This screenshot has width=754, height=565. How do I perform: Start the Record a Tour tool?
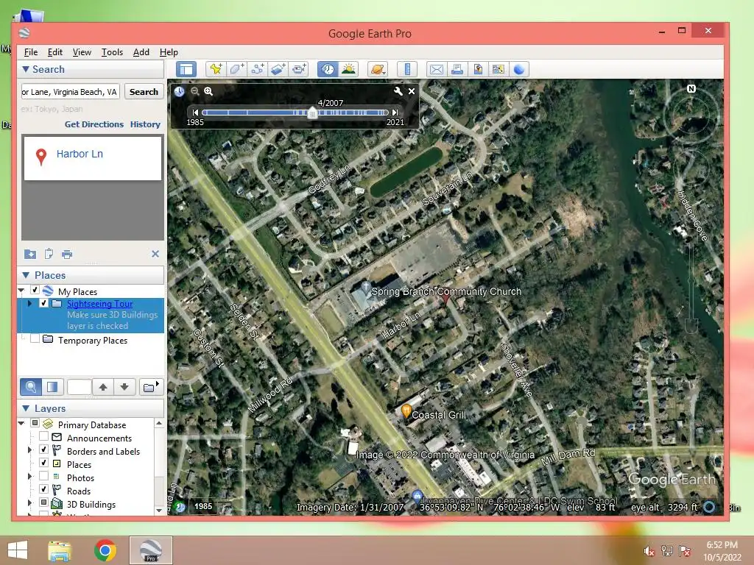pyautogui.click(x=299, y=69)
